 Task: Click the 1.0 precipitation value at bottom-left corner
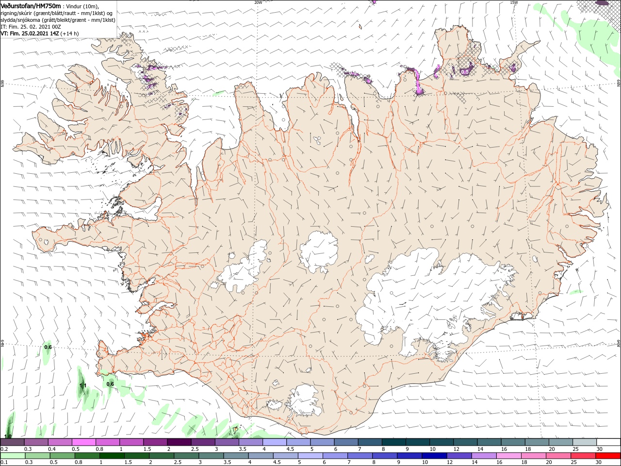(x=8, y=436)
